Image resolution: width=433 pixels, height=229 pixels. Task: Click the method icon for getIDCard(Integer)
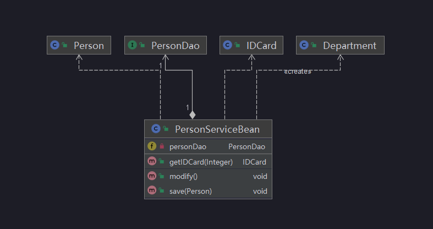(x=152, y=161)
